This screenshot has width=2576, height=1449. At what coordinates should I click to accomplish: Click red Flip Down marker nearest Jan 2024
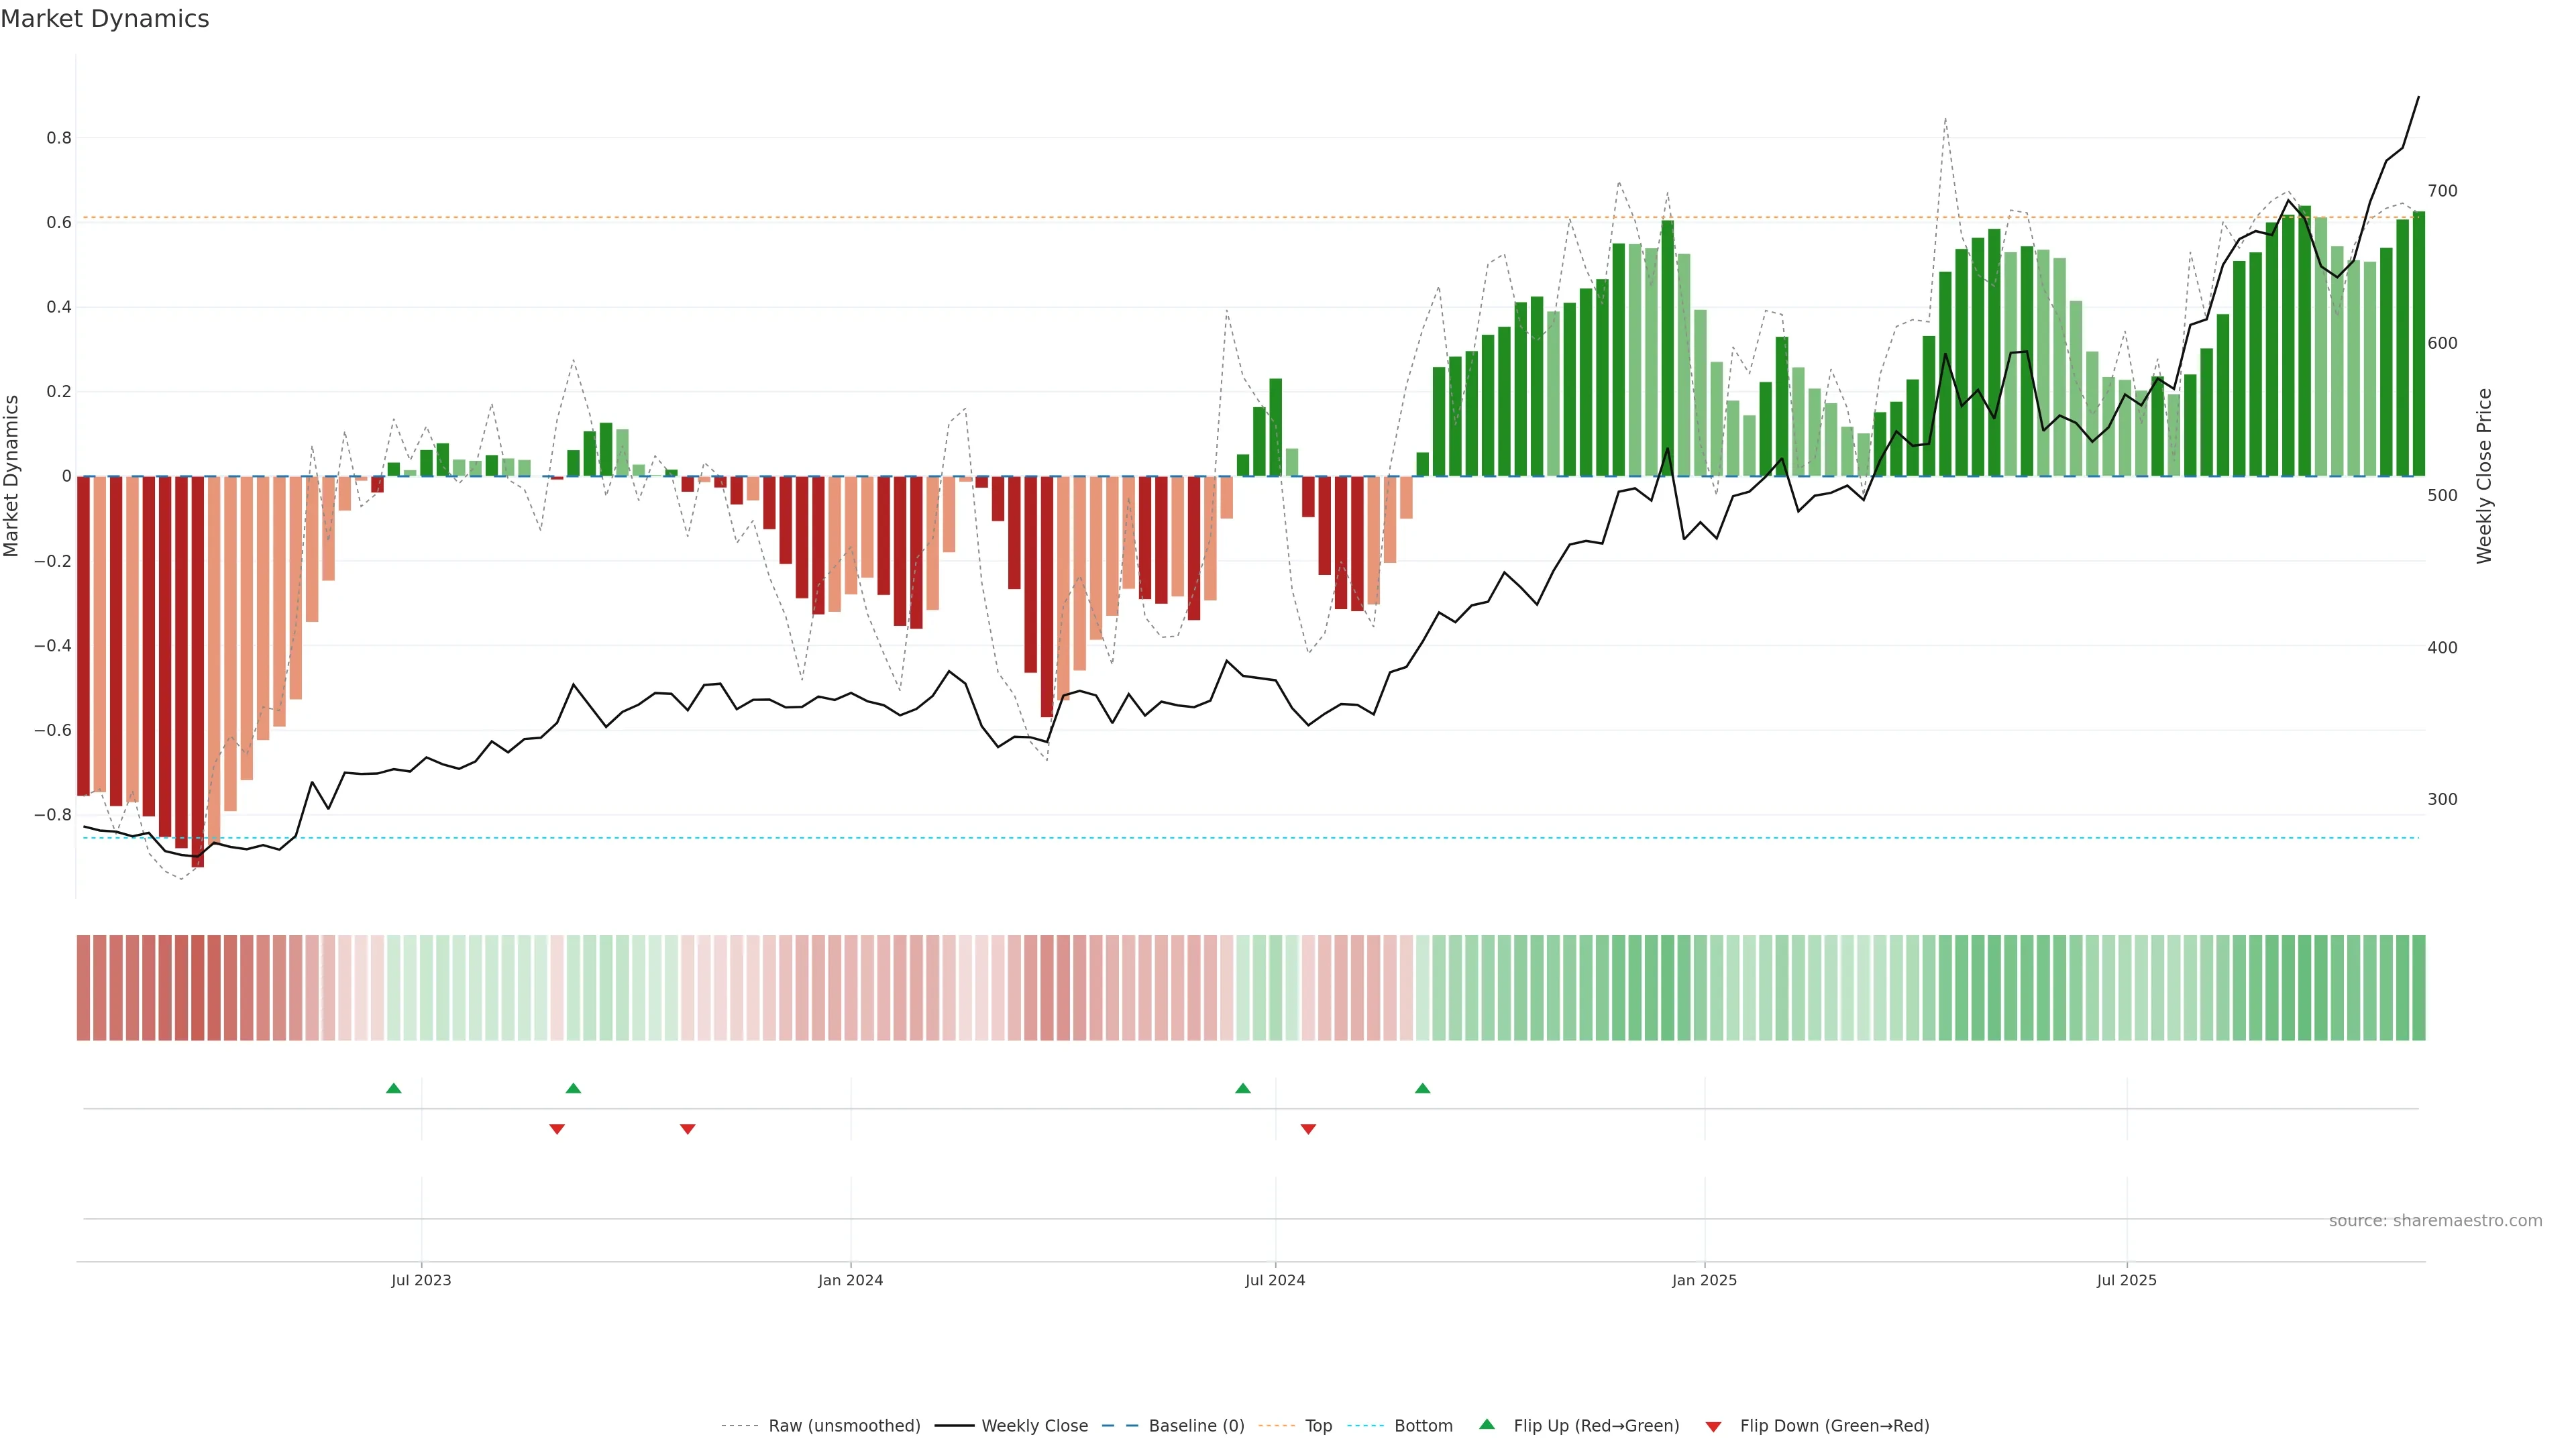pyautogui.click(x=688, y=1129)
